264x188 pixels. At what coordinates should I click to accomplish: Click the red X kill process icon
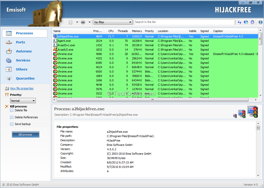(x=7, y=106)
